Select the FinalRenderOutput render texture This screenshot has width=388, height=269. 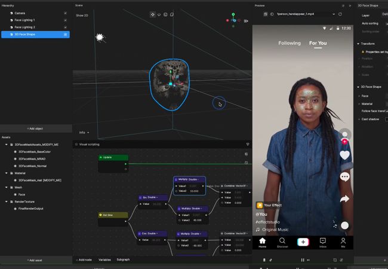coord(30,209)
